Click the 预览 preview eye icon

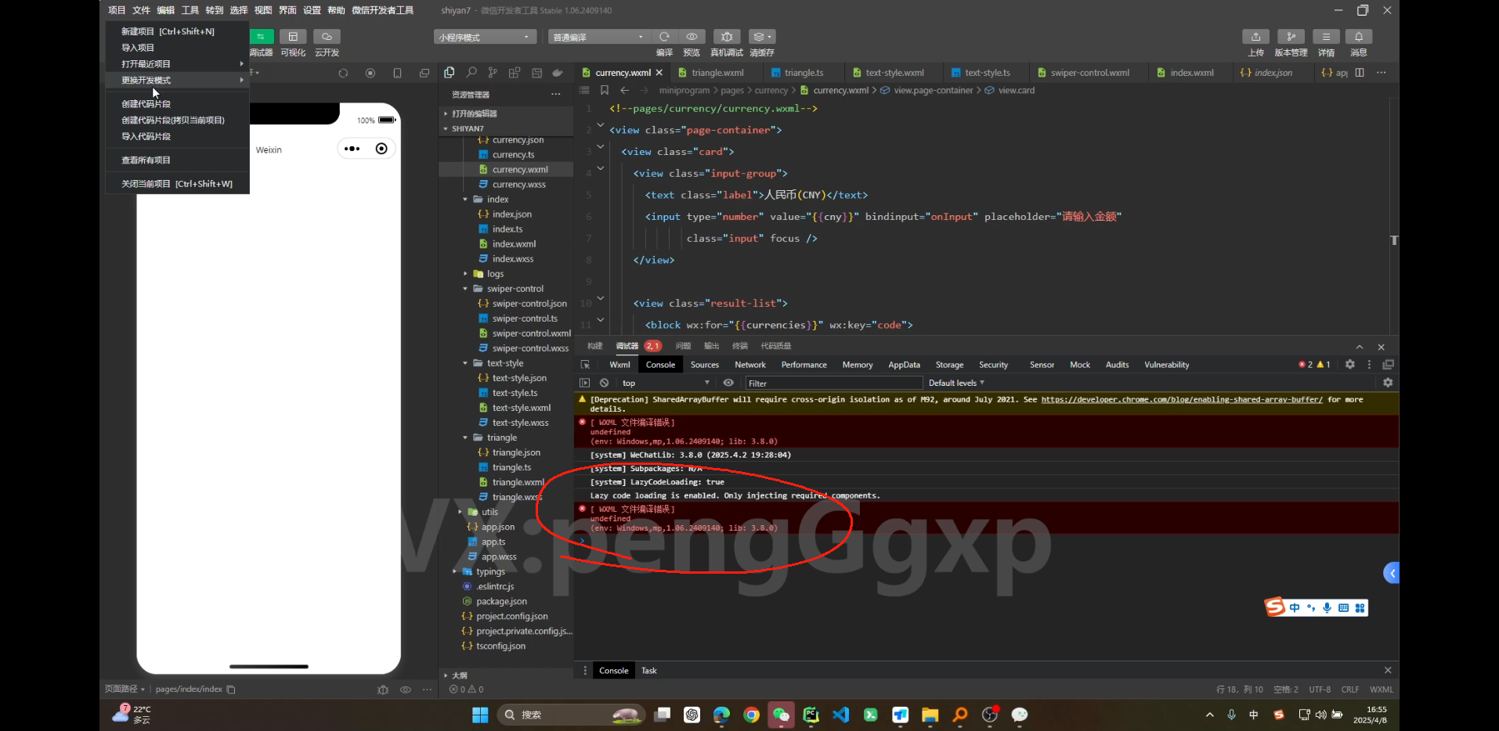tap(692, 37)
